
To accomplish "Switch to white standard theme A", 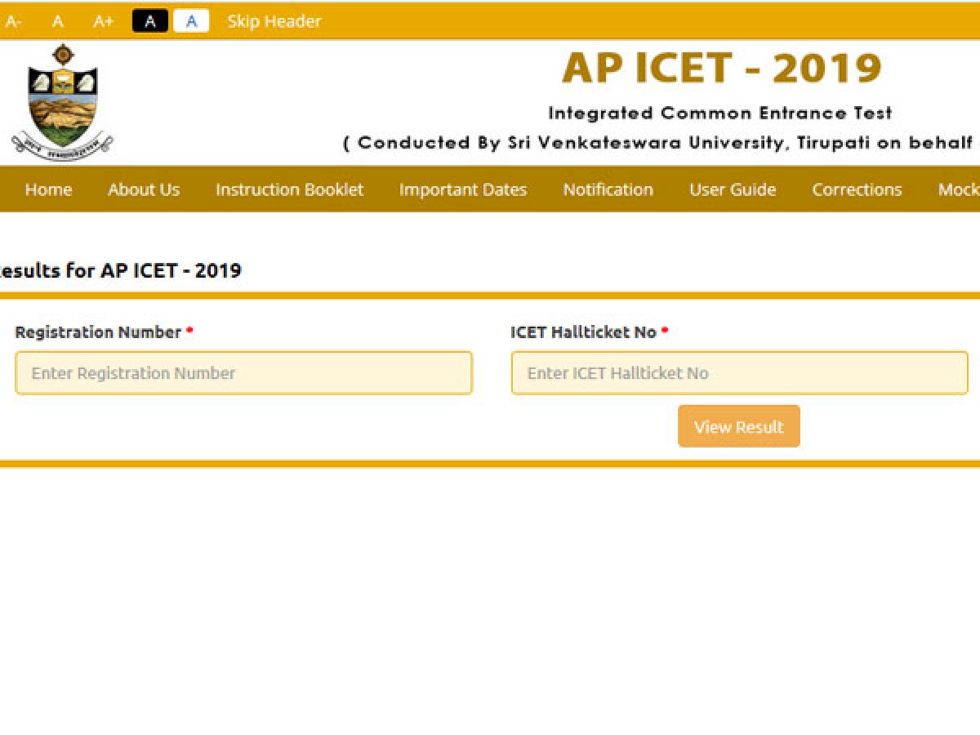I will coord(191,21).
